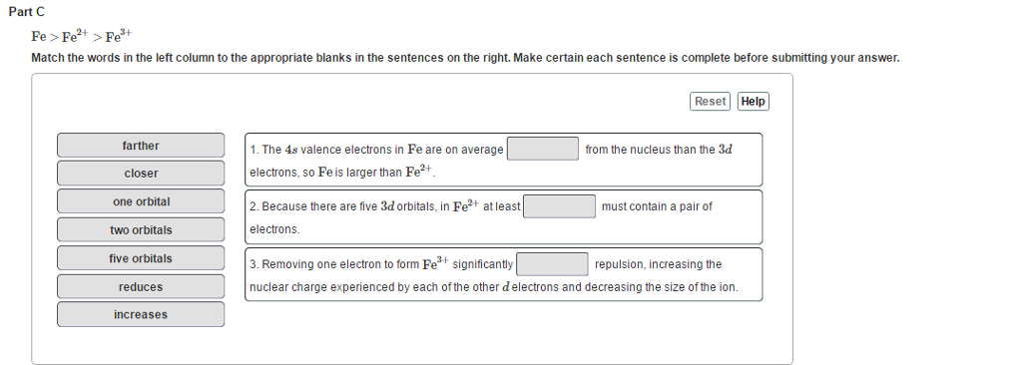The image size is (1022, 365).
Task: Click the 'five orbitals' word tile
Action: coord(141,258)
